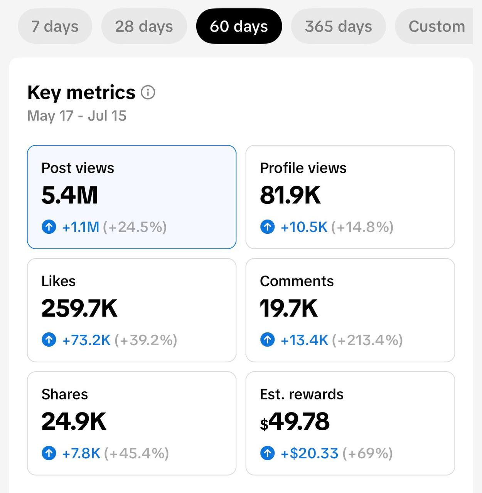
Task: Click the May 17 - Jul 15 date text
Action: (77, 116)
